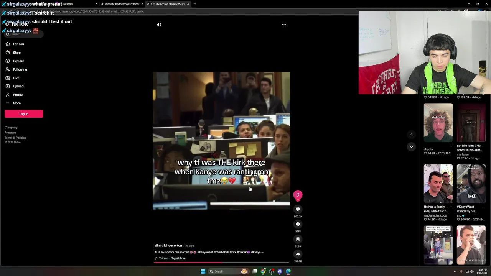Image resolution: width=491 pixels, height=276 pixels.
Task: Seek within the video progress bar
Action: tap(222, 263)
